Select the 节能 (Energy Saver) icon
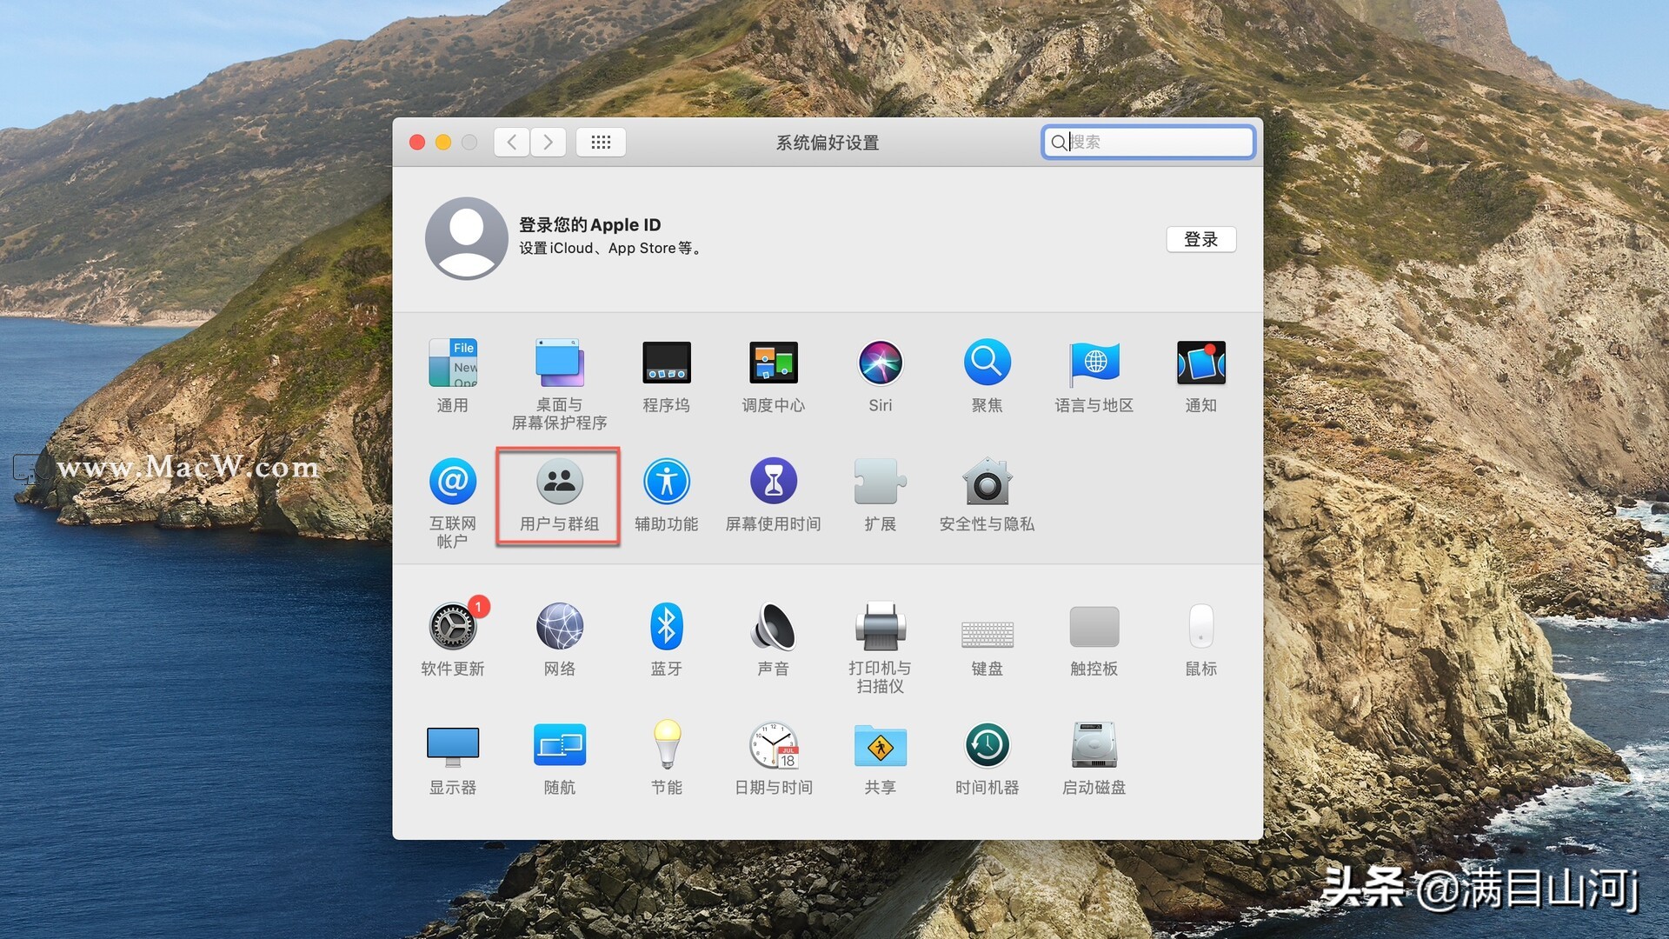 (666, 745)
